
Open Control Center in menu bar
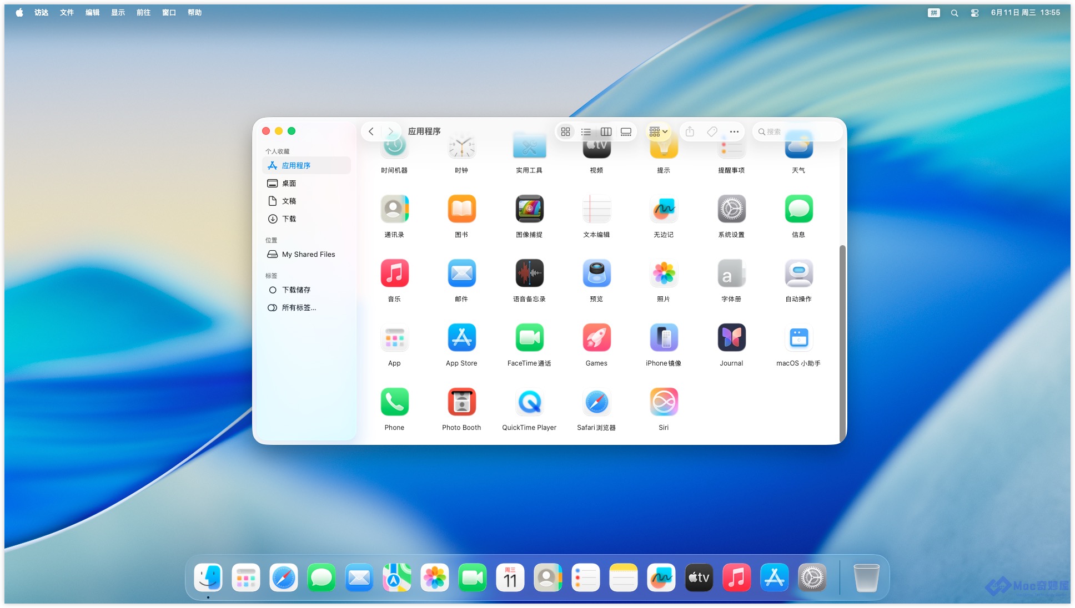pyautogui.click(x=974, y=13)
